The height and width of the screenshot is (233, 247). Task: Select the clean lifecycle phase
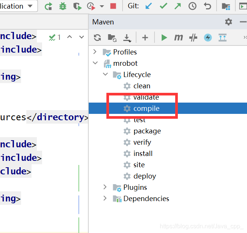pos(142,86)
